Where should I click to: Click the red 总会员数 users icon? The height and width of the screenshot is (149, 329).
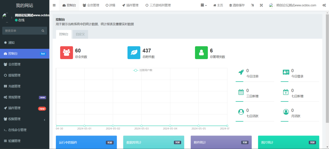point(67,52)
